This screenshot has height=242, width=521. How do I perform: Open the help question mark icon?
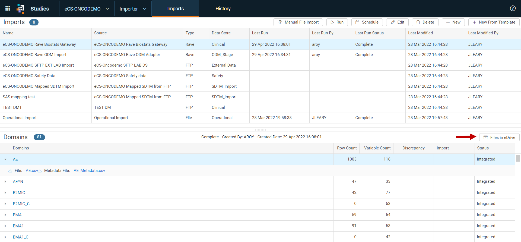coord(513,8)
